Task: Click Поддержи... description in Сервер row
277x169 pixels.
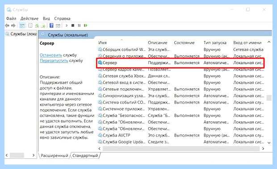Action: (159, 63)
